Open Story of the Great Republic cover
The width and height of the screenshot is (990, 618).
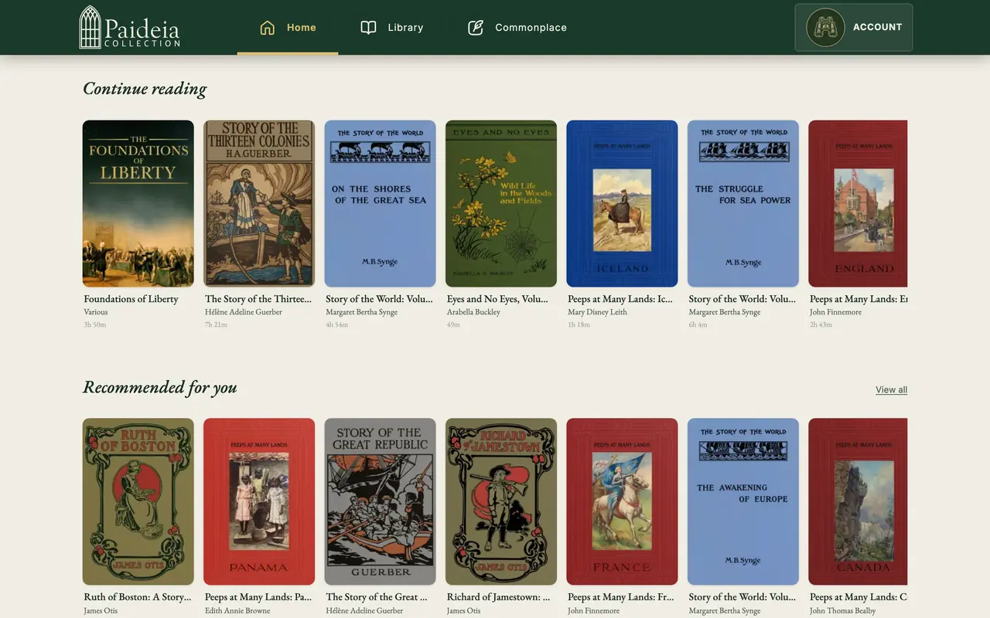(380, 502)
